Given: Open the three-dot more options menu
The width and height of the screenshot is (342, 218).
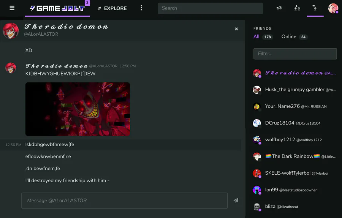Looking at the screenshot, I should (x=141, y=8).
